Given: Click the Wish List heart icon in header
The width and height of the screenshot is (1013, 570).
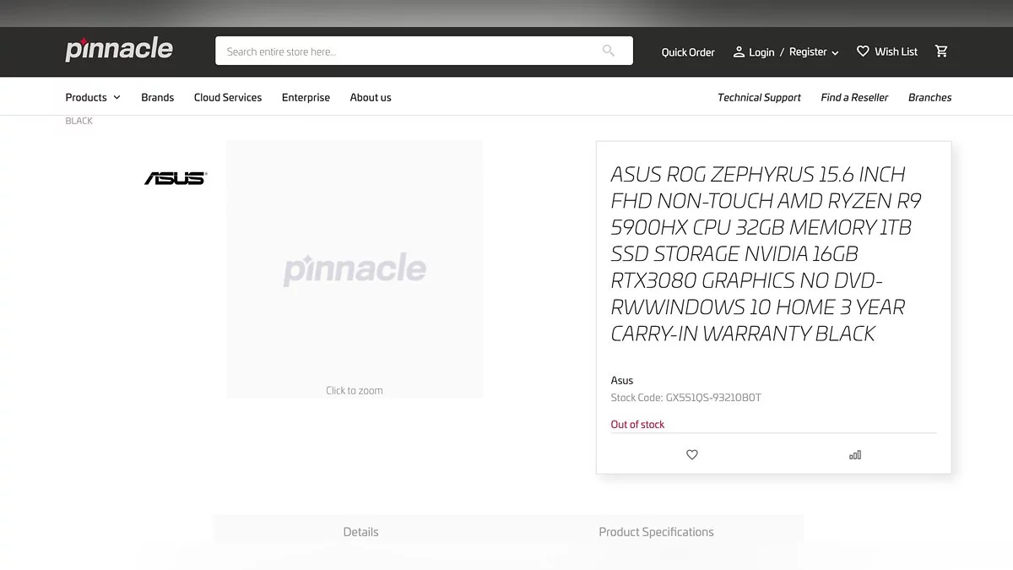Looking at the screenshot, I should click(863, 52).
